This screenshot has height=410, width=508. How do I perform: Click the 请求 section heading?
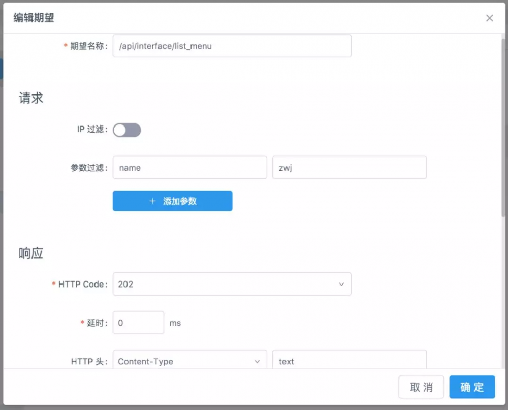(30, 98)
